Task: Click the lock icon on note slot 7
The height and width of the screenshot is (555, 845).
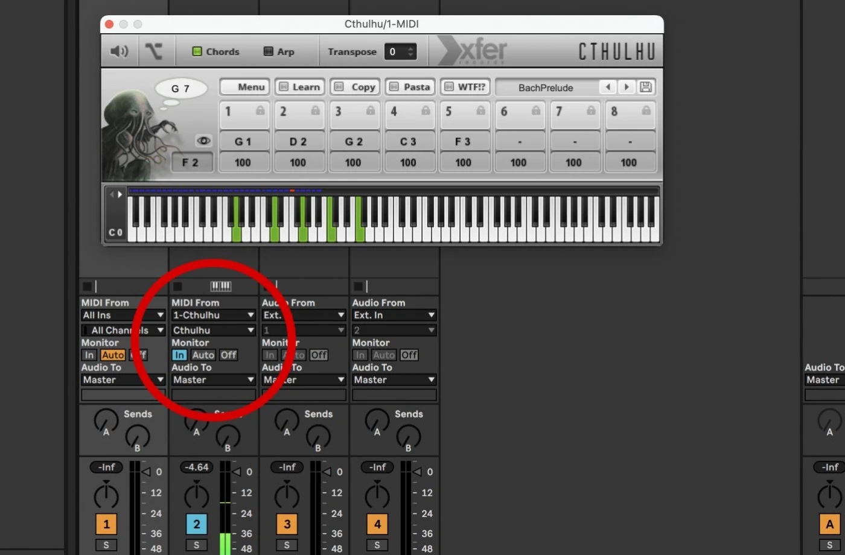Action: pyautogui.click(x=591, y=110)
